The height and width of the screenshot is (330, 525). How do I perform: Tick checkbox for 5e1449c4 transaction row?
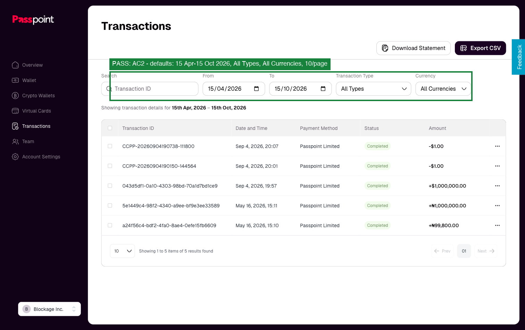pyautogui.click(x=110, y=206)
